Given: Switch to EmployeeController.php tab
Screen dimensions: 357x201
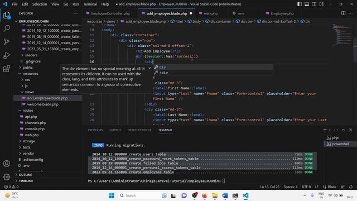Looking at the screenshot, I should pos(110,13).
